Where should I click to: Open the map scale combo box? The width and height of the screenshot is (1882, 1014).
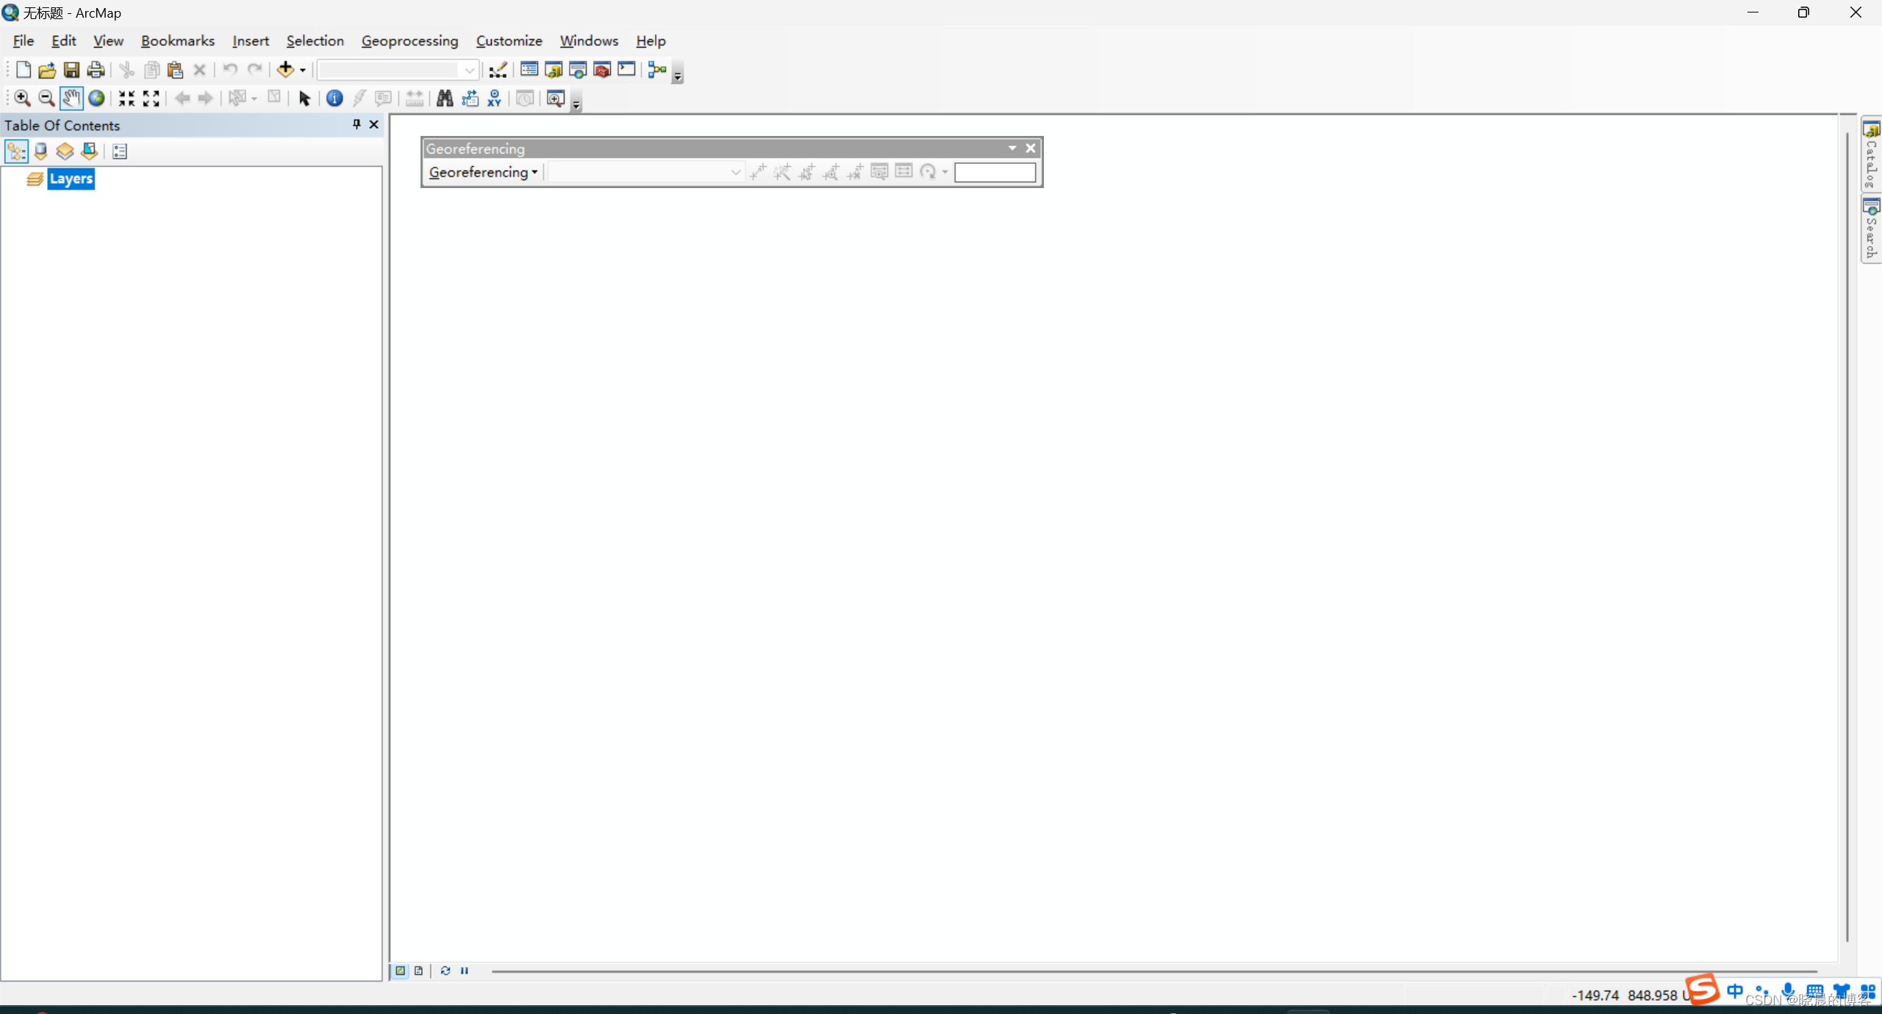point(398,70)
